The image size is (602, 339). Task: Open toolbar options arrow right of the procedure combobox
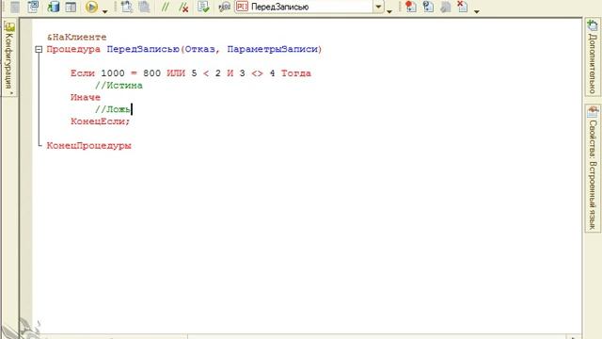389,11
